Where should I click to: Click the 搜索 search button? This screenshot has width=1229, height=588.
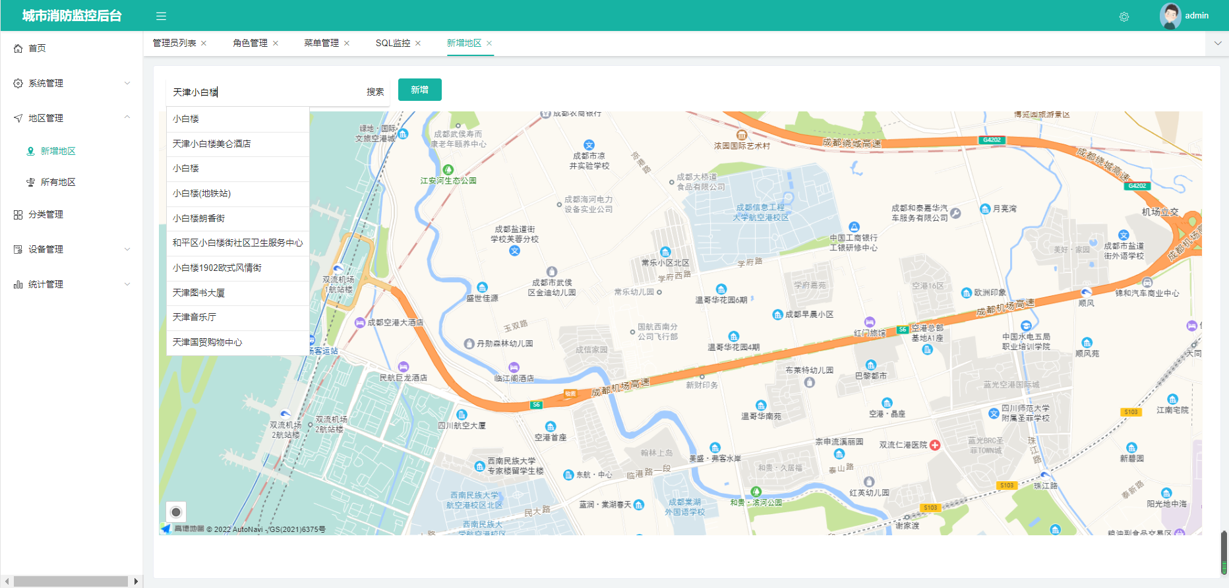[375, 92]
